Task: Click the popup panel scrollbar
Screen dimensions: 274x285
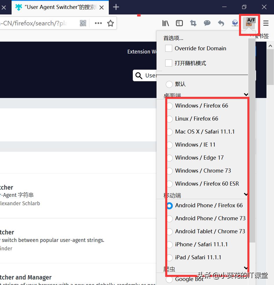Action: [252, 140]
